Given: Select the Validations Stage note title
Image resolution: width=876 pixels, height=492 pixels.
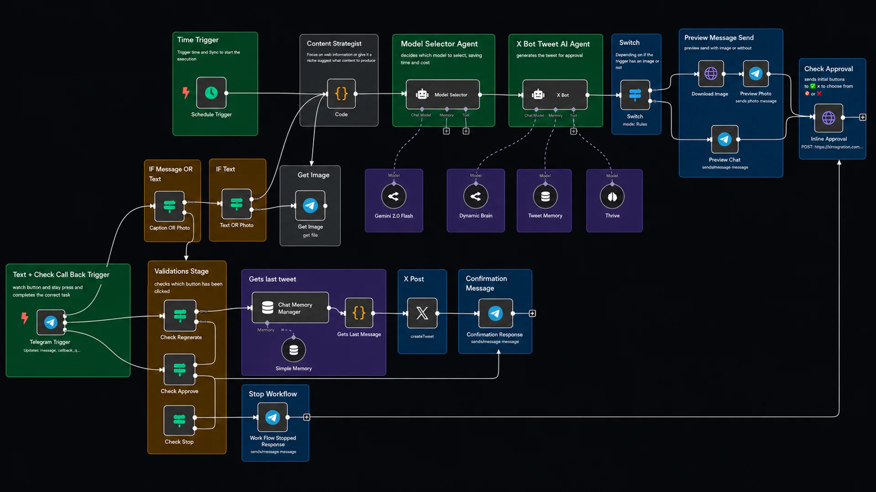Looking at the screenshot, I should 181,272.
